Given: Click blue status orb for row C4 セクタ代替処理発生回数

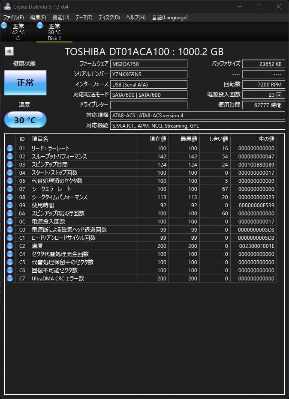Looking at the screenshot, I should click(x=10, y=254).
